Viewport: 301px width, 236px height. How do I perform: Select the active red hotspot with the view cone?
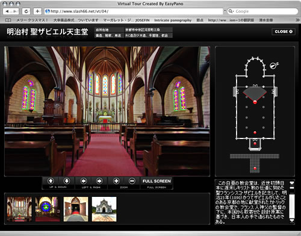point(255,102)
